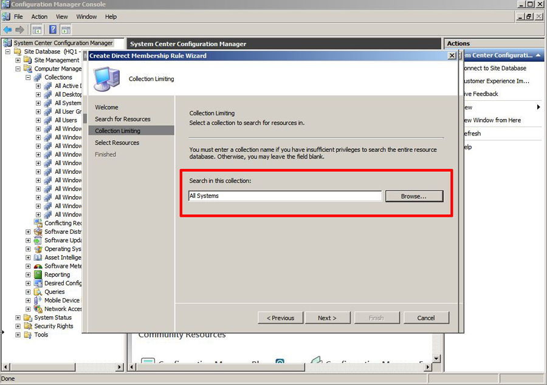Click Connect to Site Database action
This screenshot has width=547, height=385.
pos(495,68)
